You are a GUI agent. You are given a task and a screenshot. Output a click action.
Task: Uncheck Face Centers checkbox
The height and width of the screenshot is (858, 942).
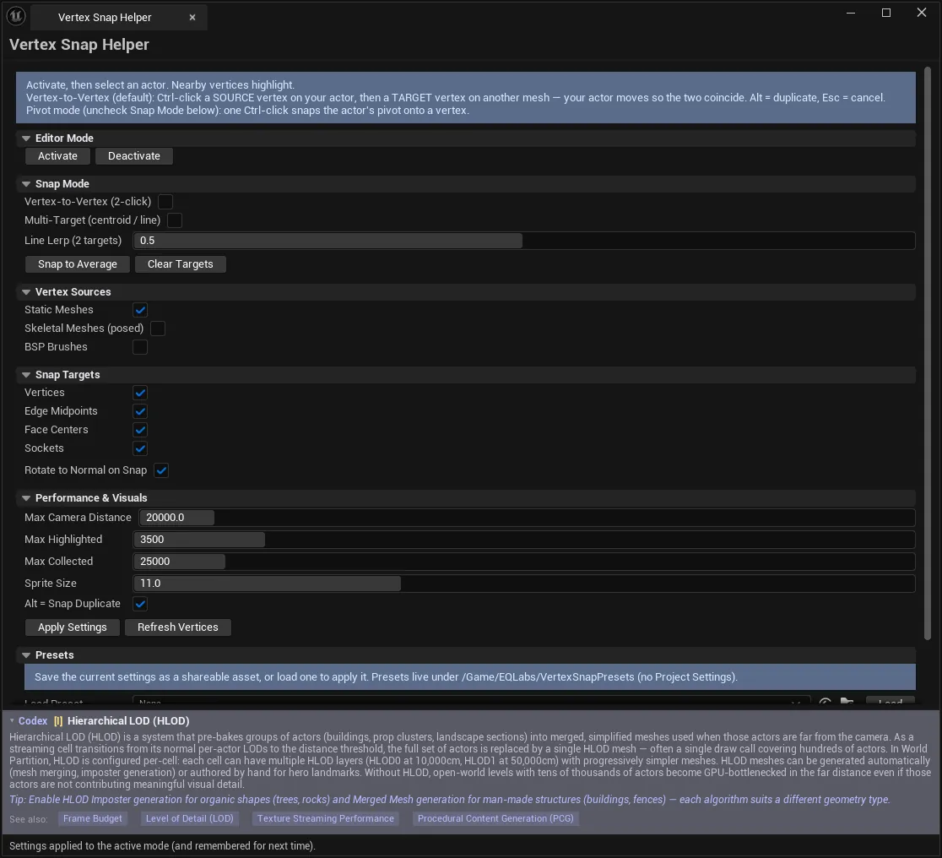[140, 431]
